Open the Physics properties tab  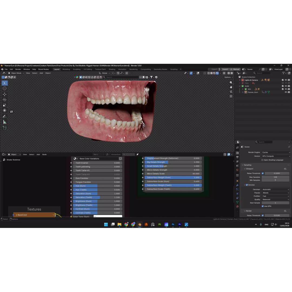237,194
